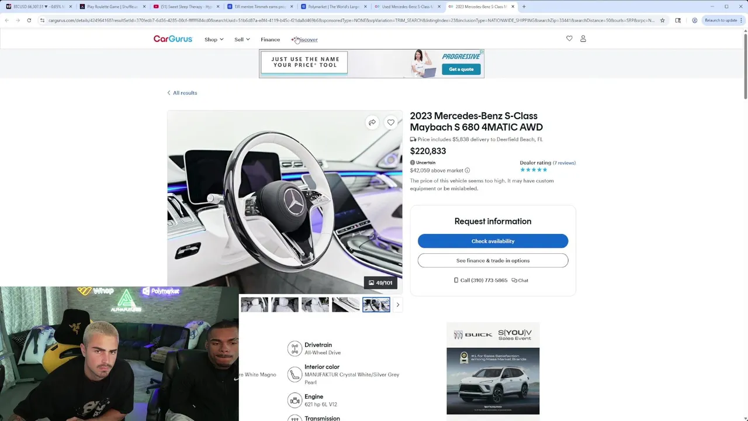The width and height of the screenshot is (748, 421).
Task: Switch to Sweet Sleep Therapy YouTube tab
Action: pos(185,6)
